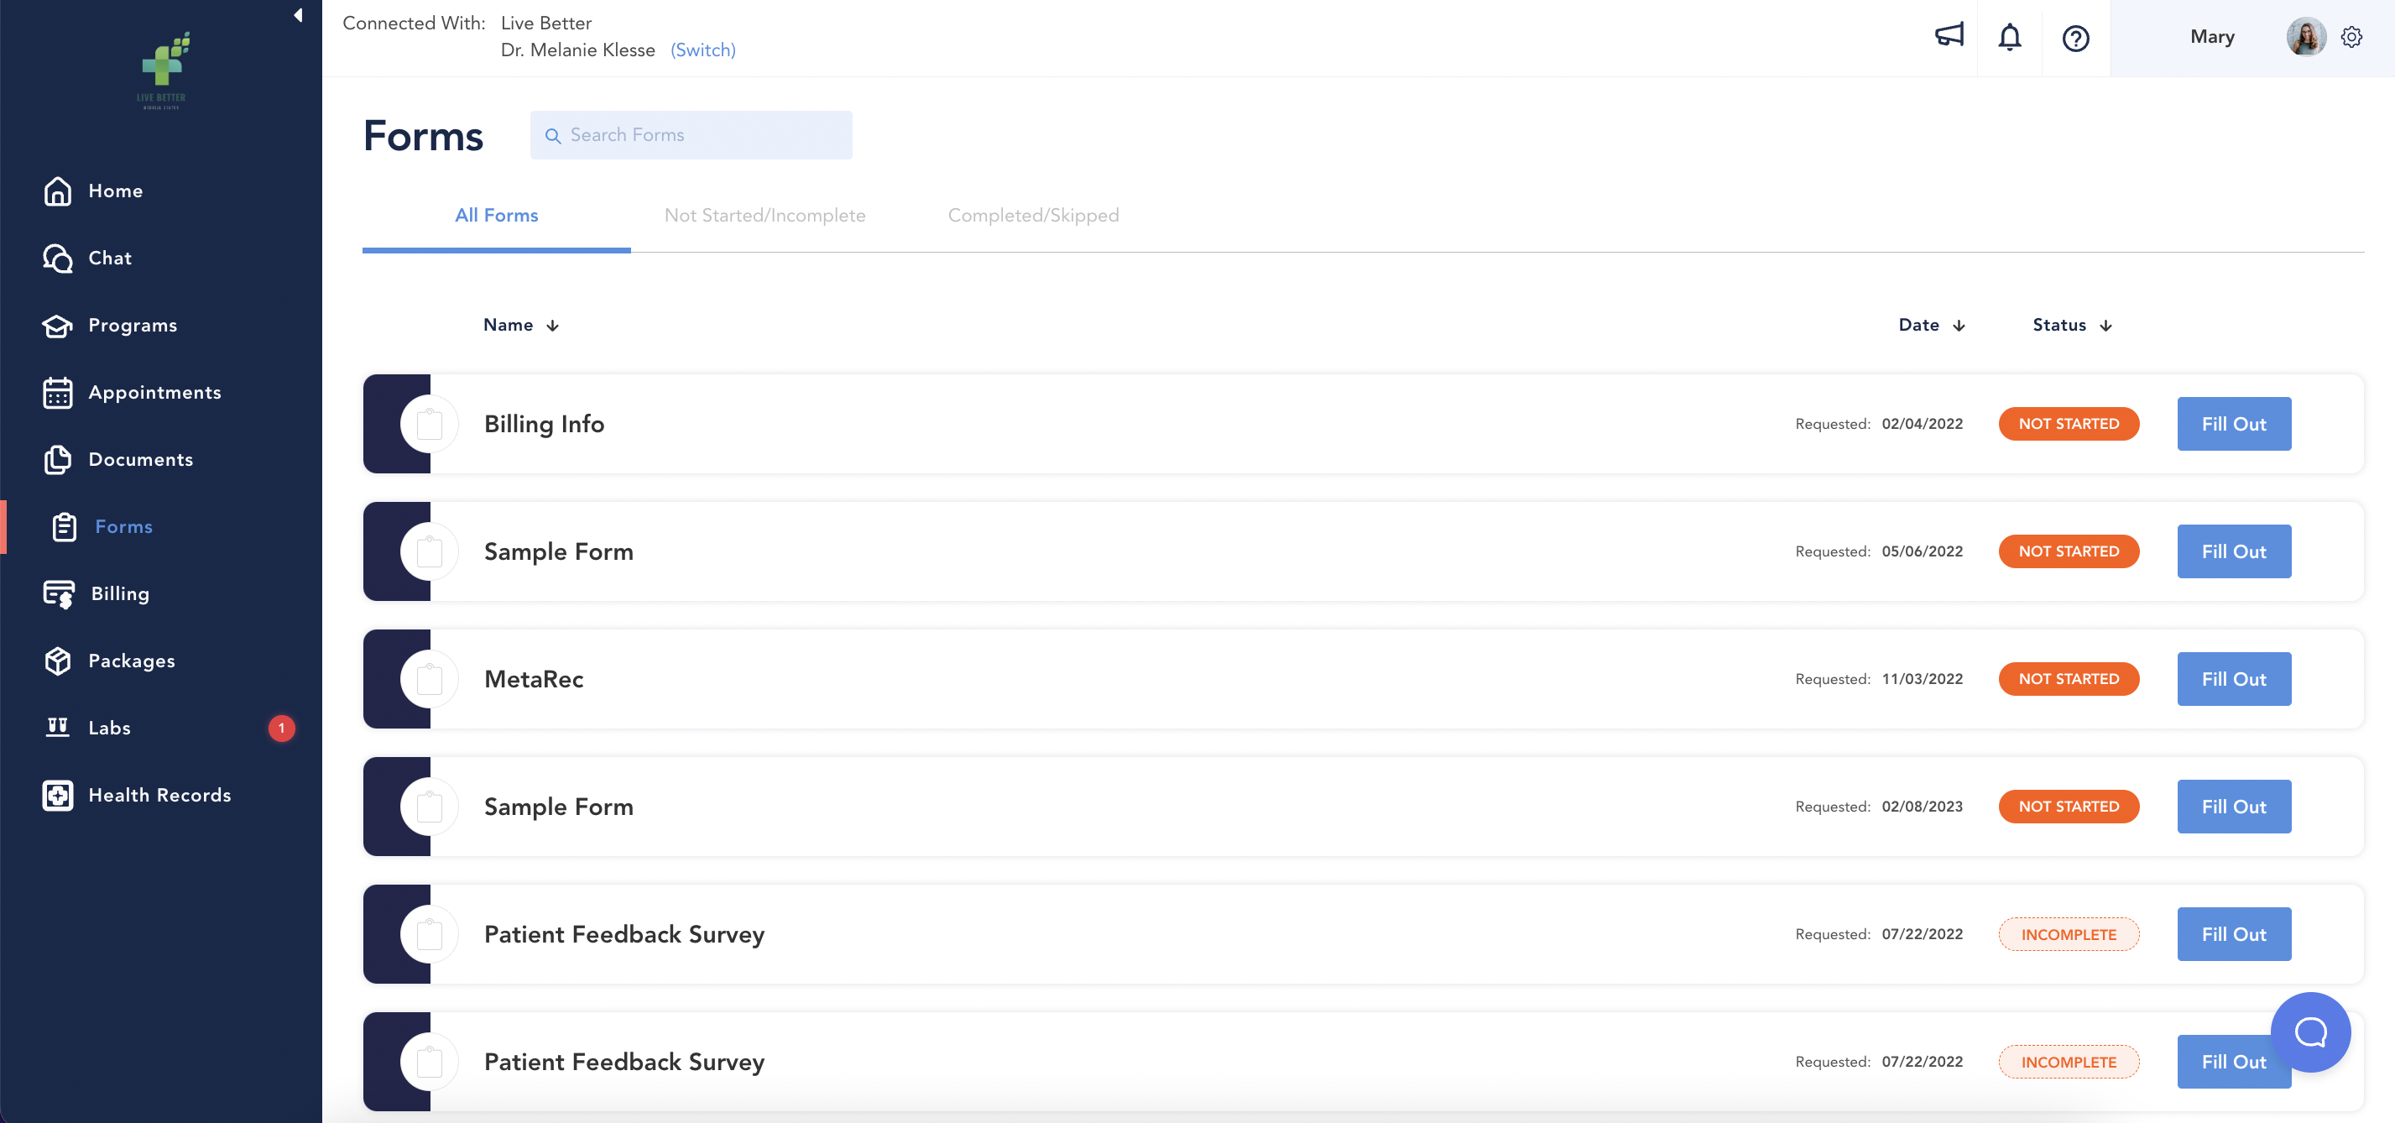Open the notifications bell
Screen dimensions: 2395x1123
point(2009,37)
